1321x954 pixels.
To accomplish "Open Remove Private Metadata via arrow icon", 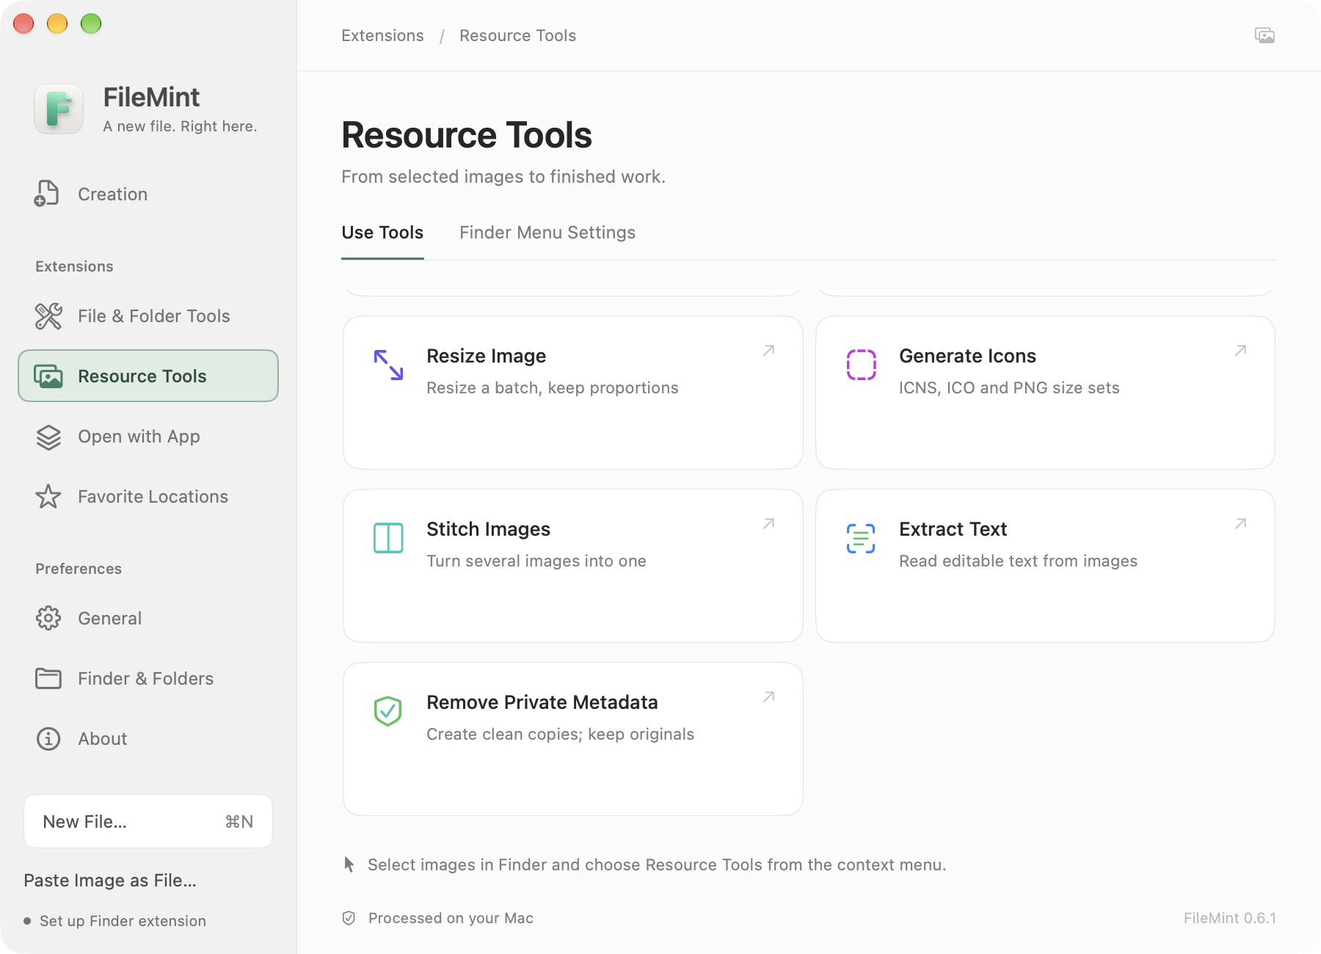I will [x=768, y=697].
